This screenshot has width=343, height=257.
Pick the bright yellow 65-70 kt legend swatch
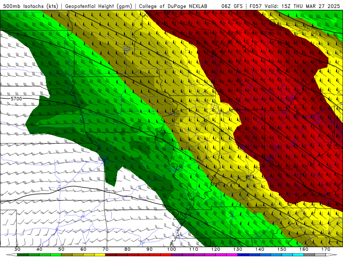100,255
